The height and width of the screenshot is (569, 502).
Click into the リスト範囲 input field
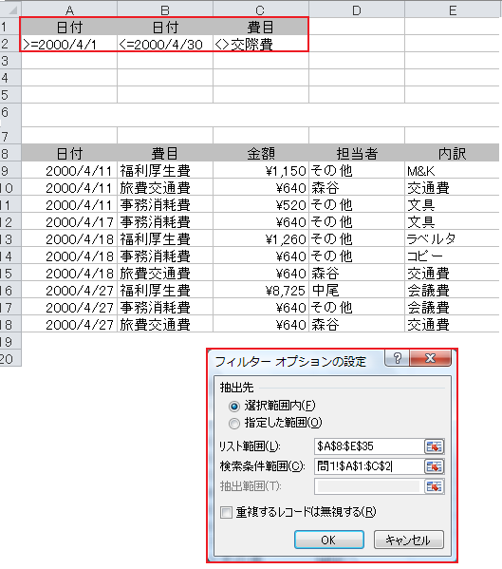(369, 446)
